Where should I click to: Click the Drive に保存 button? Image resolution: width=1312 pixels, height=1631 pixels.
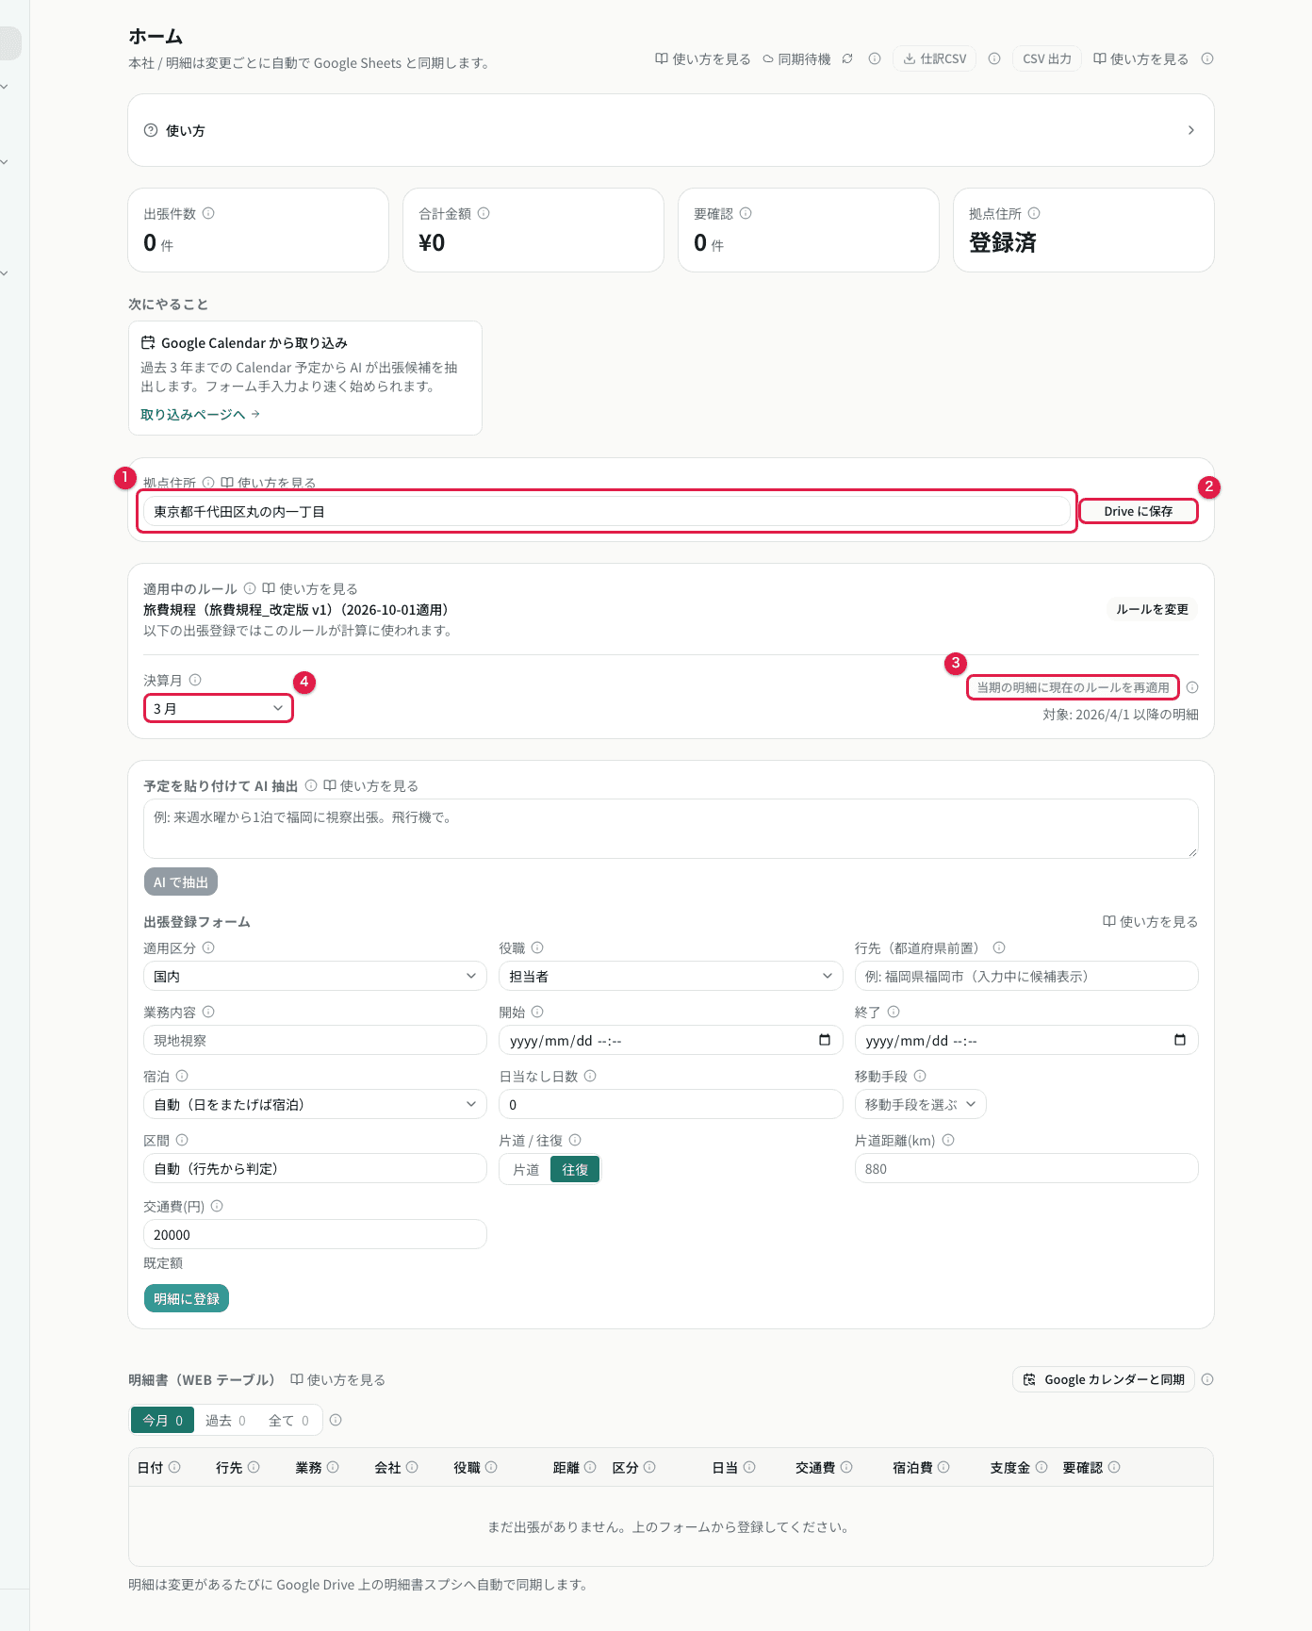(1139, 511)
